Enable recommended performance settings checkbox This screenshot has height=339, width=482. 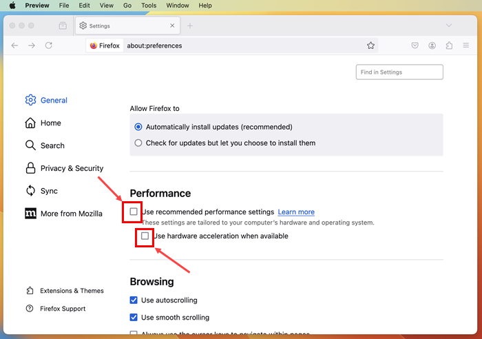pyautogui.click(x=134, y=212)
